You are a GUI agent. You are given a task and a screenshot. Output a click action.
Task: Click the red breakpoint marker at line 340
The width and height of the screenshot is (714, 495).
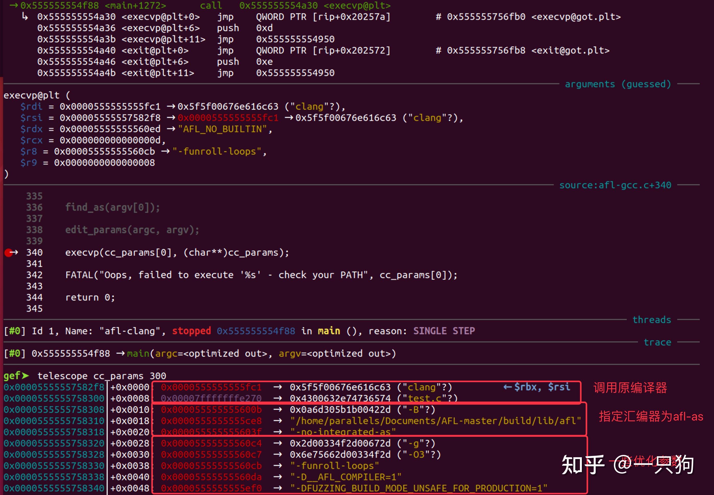(x=8, y=253)
